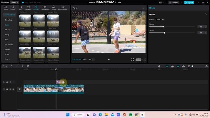Open the Windows Start menu
210x118 pixels.
(x=68, y=115)
